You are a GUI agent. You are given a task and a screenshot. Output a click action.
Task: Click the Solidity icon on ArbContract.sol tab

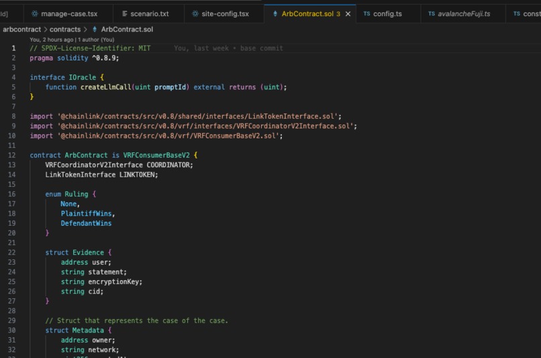(x=275, y=14)
